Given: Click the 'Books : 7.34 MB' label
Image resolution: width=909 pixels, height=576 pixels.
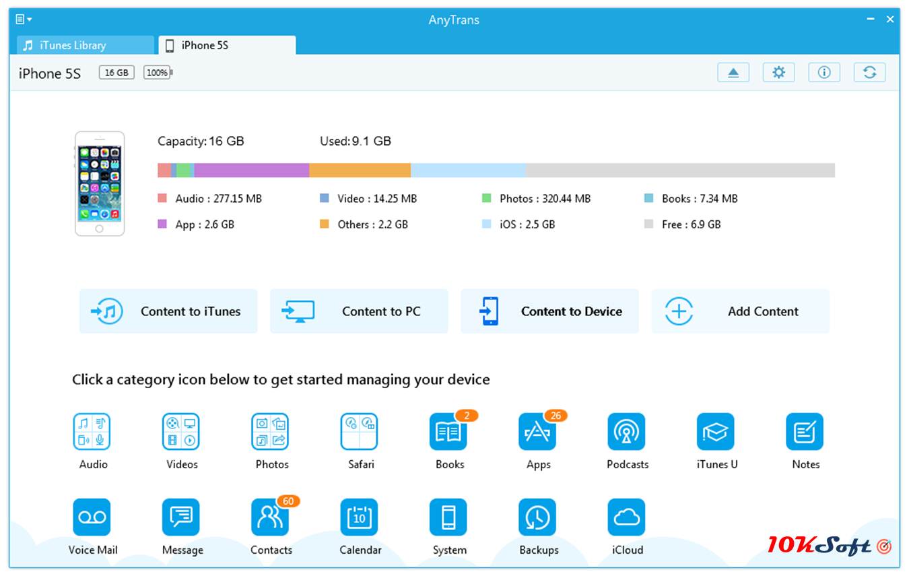Looking at the screenshot, I should [700, 199].
